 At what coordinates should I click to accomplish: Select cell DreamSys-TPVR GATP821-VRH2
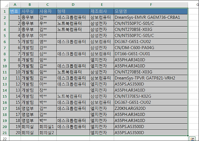click(x=151, y=78)
